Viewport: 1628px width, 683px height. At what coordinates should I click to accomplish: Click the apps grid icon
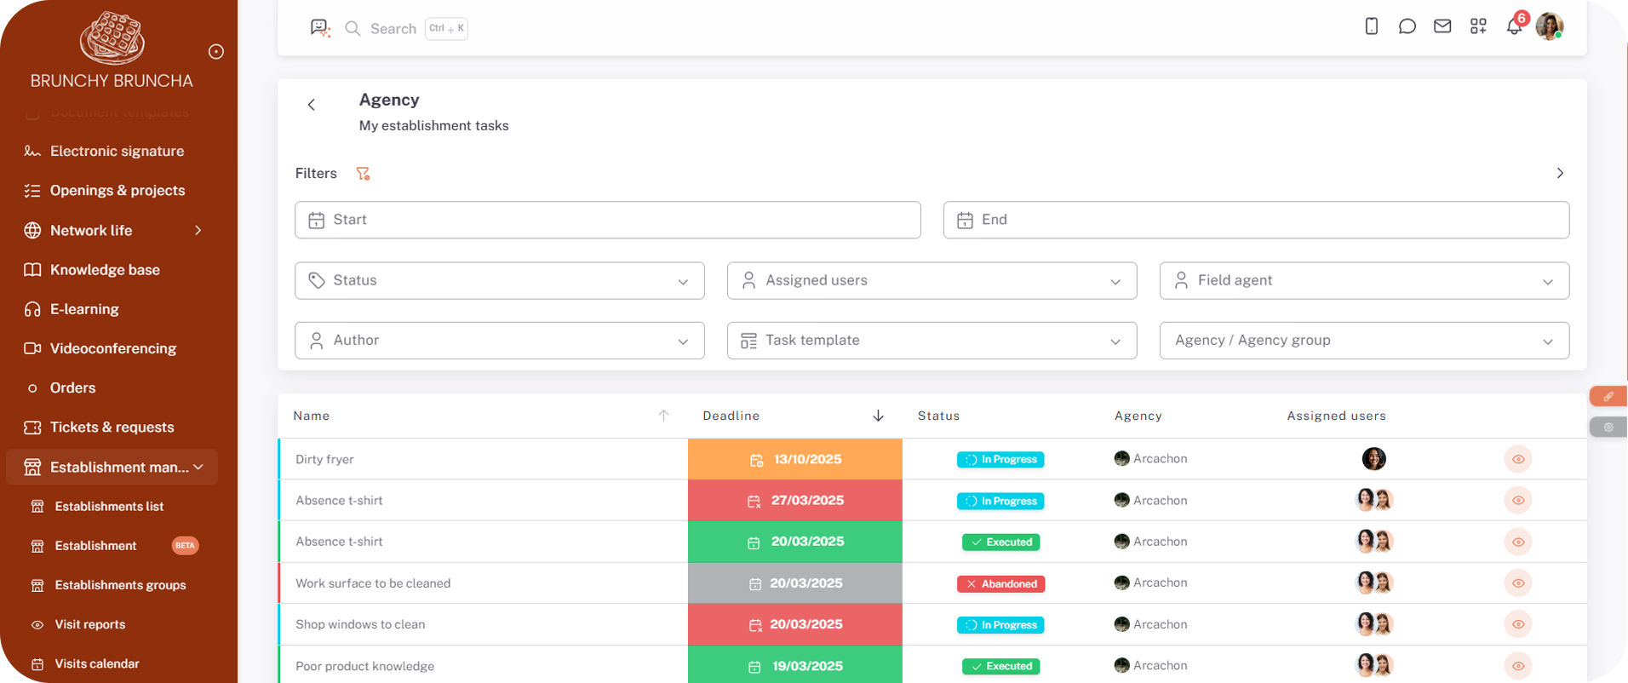point(1478,26)
